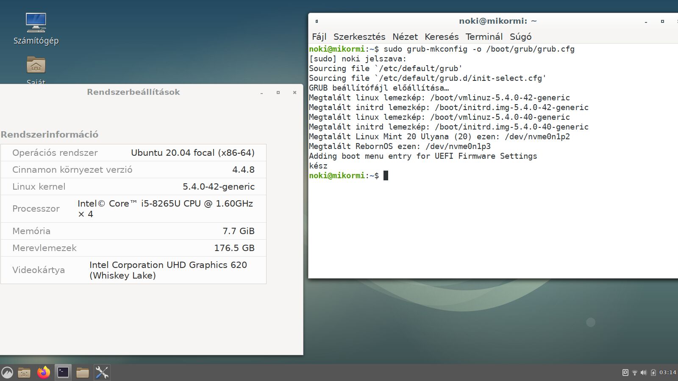
Task: Select the Memória label
Action: (31, 231)
